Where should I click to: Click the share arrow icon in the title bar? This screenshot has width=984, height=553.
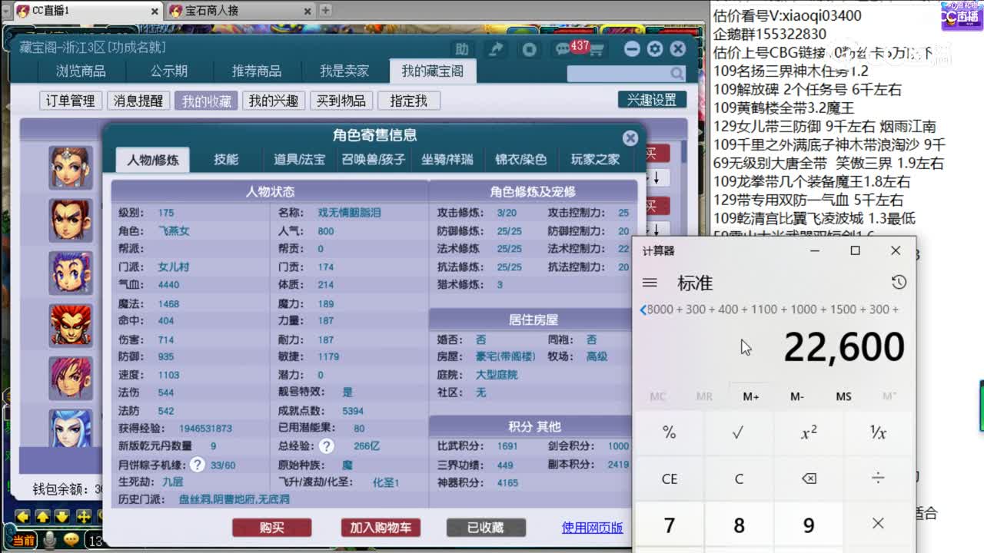coord(495,48)
